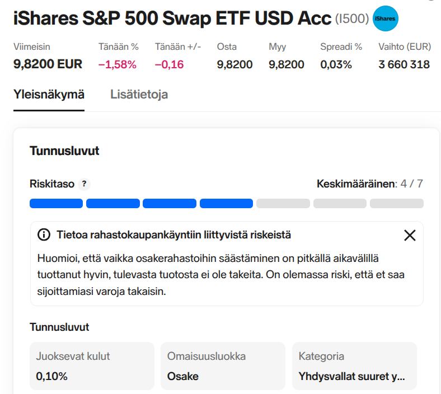Click the Tänään % value −1,58%
Viewport: 441px width, 394px height.
pyautogui.click(x=117, y=64)
